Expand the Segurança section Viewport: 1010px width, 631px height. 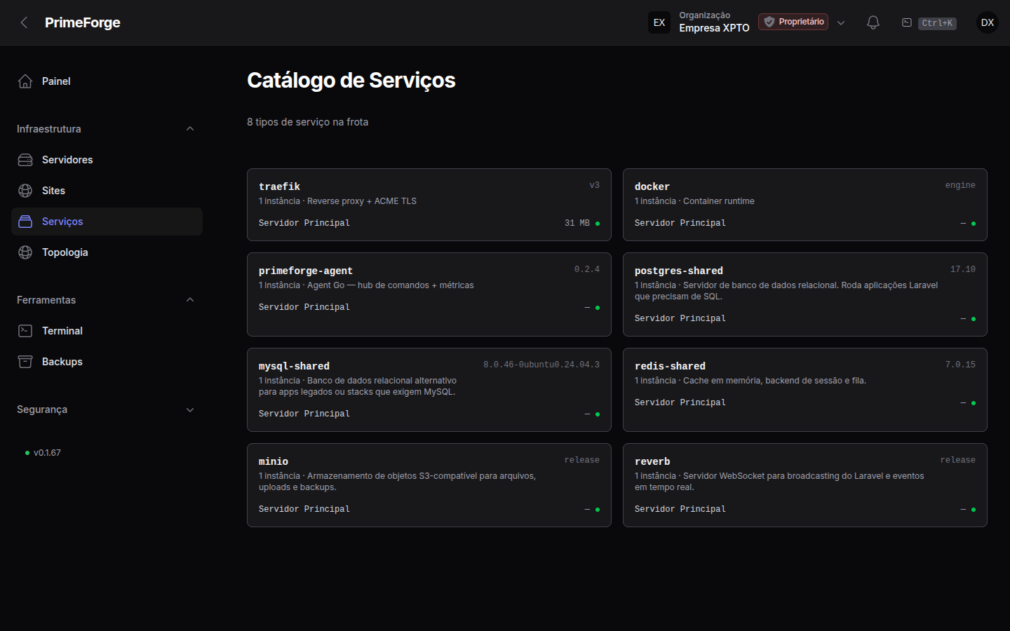(x=190, y=409)
